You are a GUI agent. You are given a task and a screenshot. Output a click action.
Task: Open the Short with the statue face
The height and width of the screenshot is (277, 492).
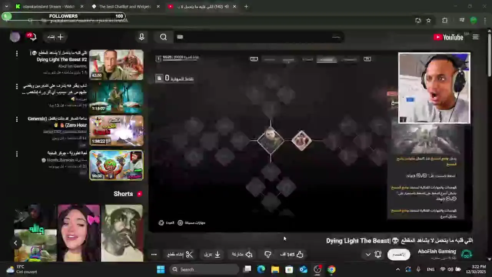[x=122, y=233]
